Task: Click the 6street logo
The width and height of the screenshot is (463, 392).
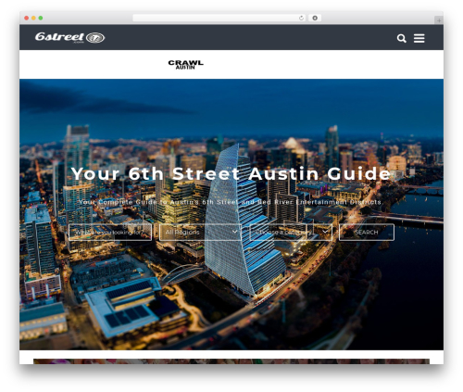Action: [x=70, y=37]
